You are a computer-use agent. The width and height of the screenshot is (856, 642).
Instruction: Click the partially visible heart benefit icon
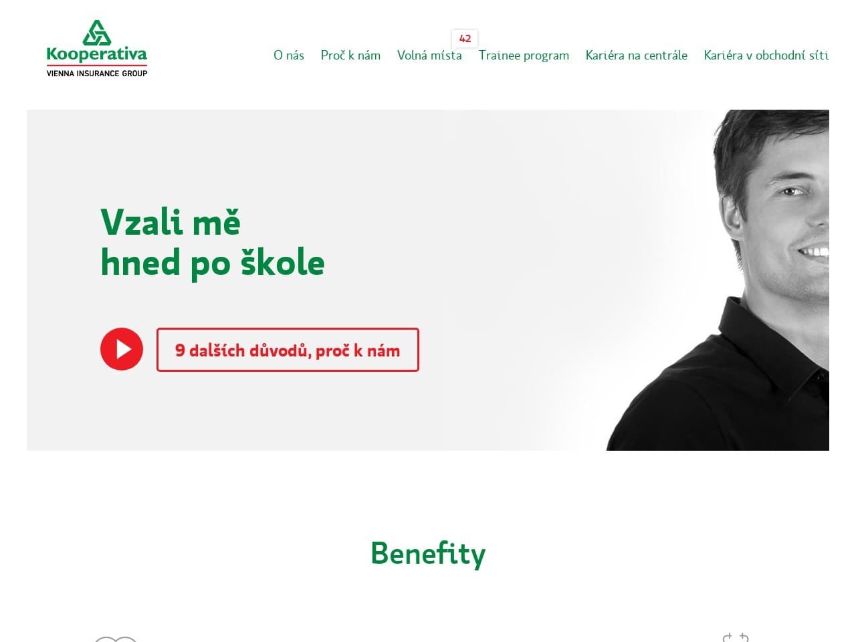point(116,639)
